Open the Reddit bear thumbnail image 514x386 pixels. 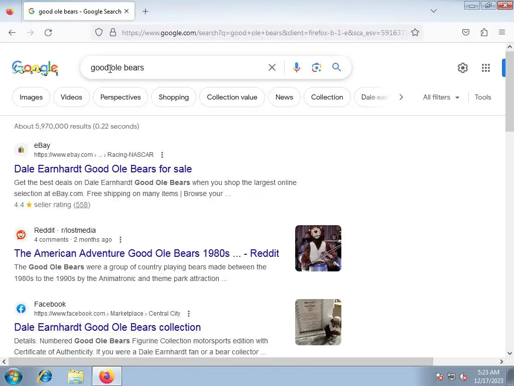pyautogui.click(x=318, y=248)
